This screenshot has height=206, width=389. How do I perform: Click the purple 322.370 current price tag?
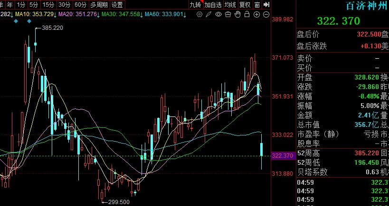283,156
